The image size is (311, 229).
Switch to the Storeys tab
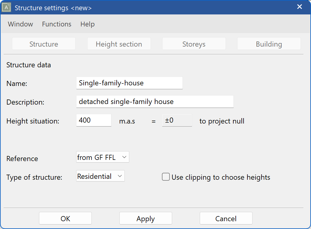pos(194,44)
